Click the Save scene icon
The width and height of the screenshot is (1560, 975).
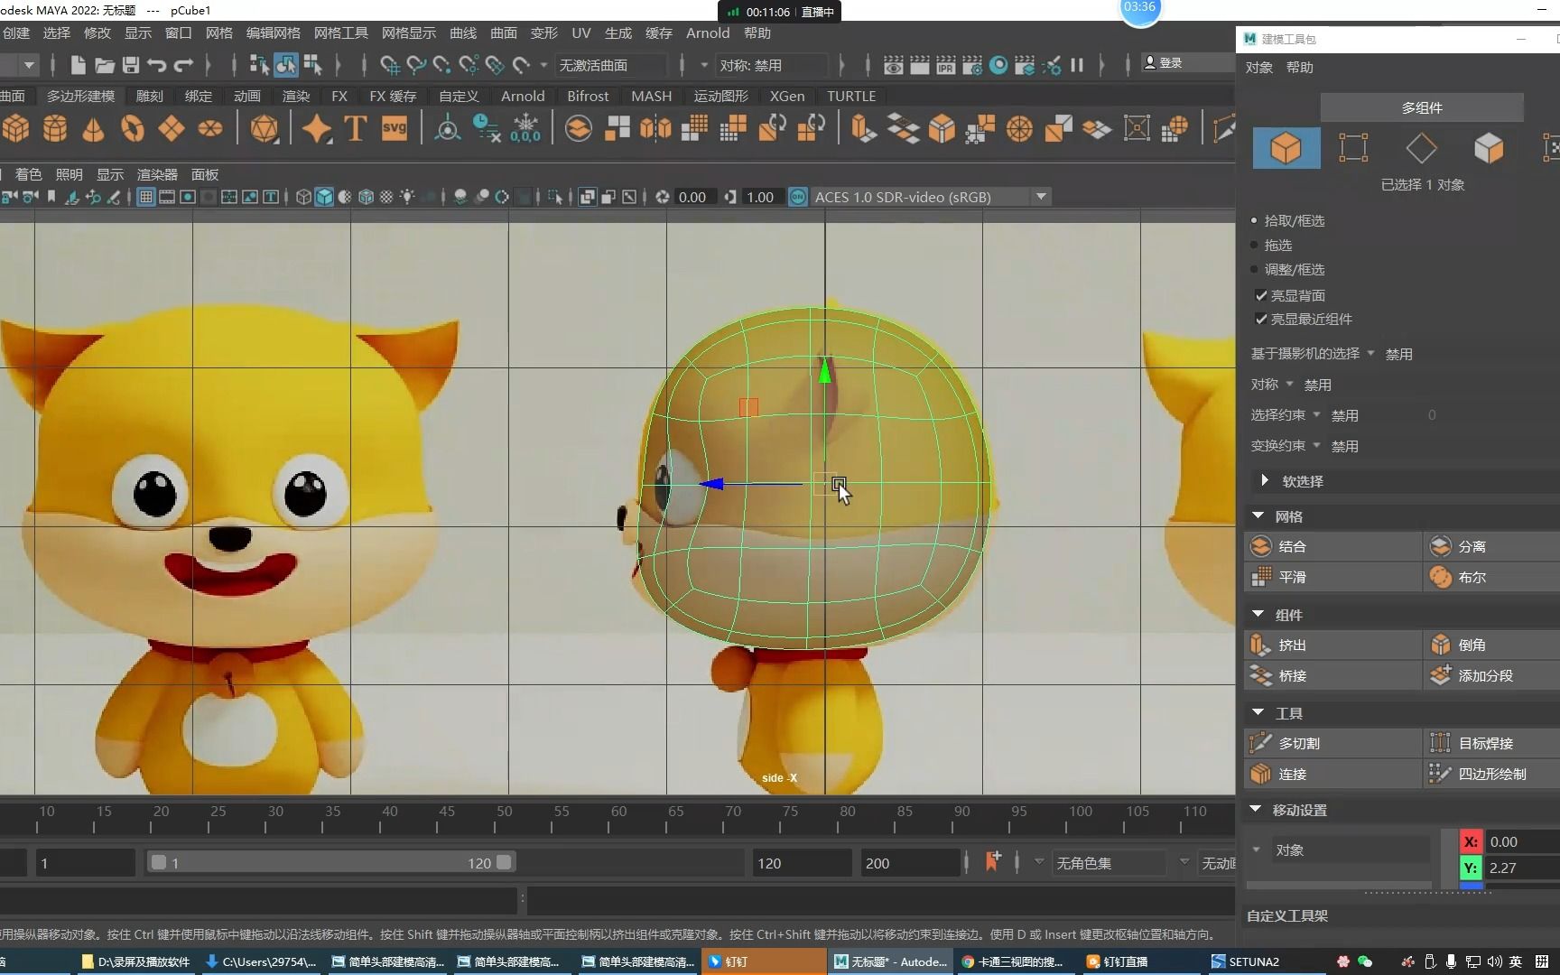tap(131, 65)
